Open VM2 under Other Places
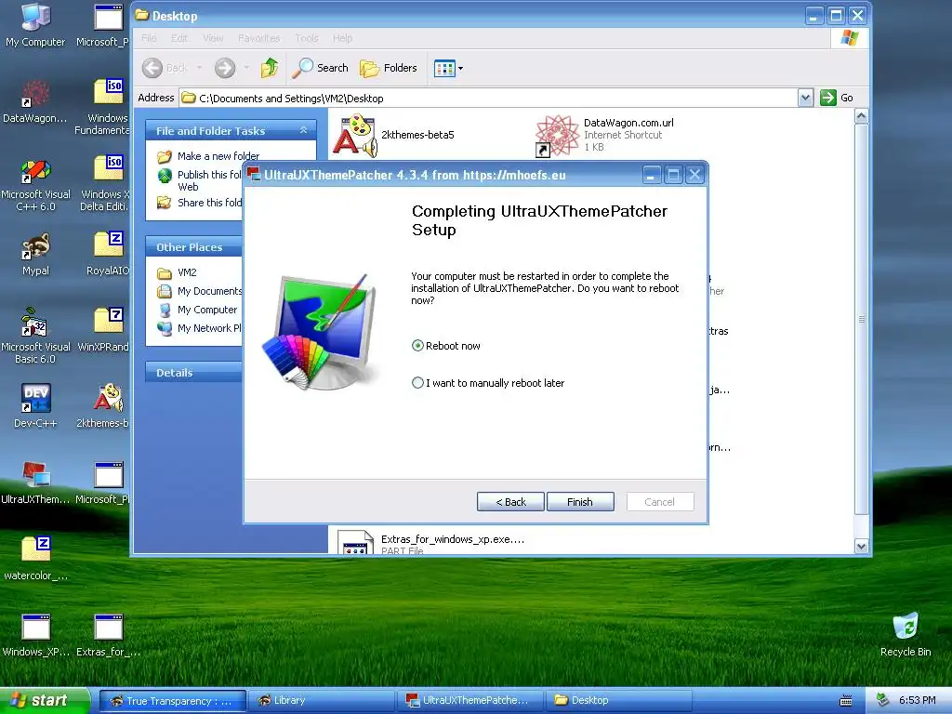The height and width of the screenshot is (714, 952). (x=177, y=272)
